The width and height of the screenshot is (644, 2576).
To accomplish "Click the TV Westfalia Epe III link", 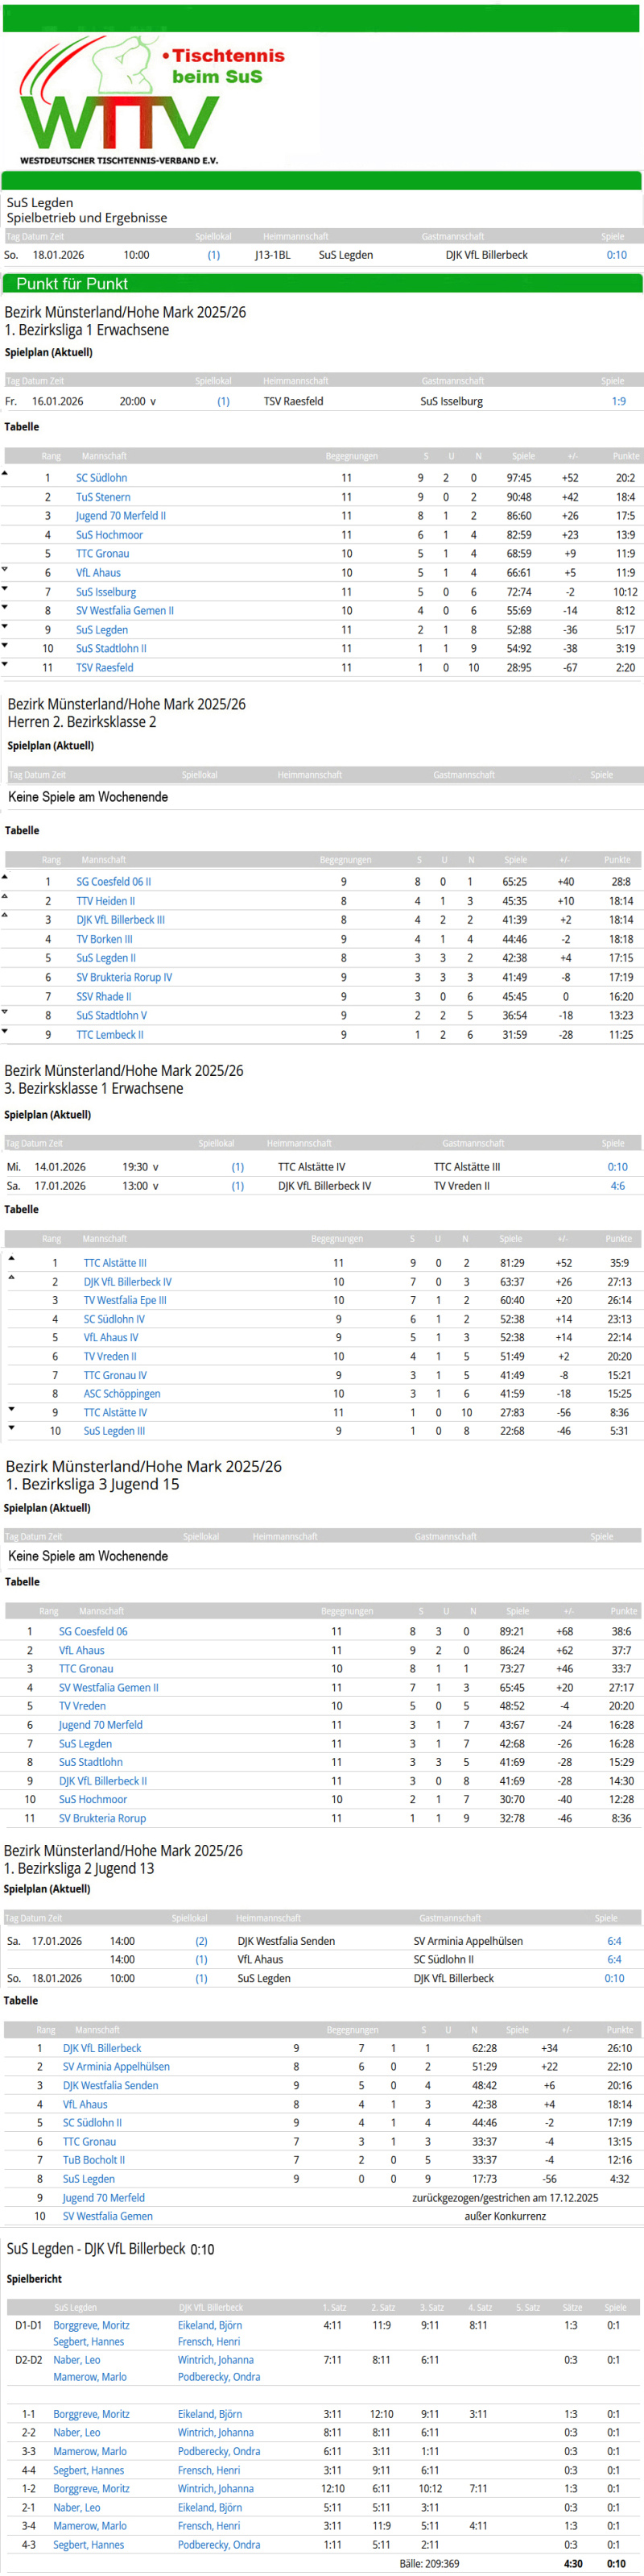I will 125,1300.
